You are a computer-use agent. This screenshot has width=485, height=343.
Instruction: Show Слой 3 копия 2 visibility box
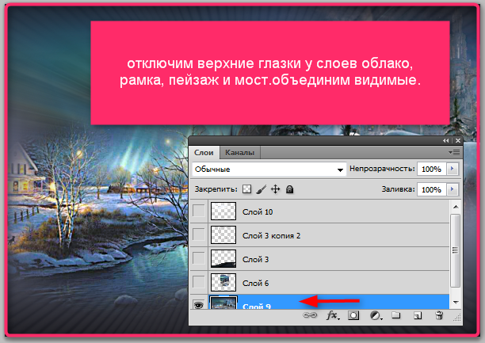(x=199, y=234)
